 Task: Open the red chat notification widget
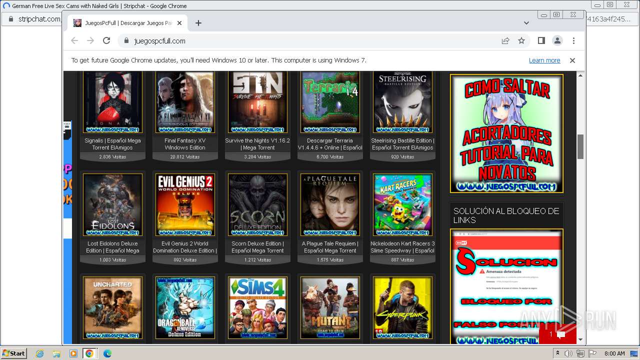[557, 334]
